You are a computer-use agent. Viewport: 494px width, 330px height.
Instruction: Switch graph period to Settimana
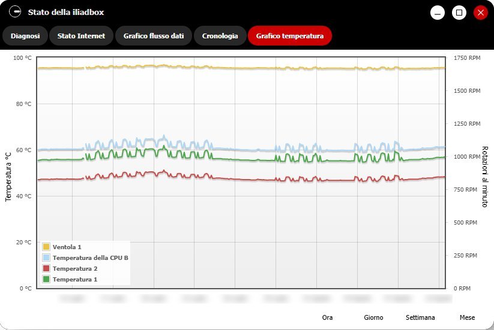click(420, 317)
